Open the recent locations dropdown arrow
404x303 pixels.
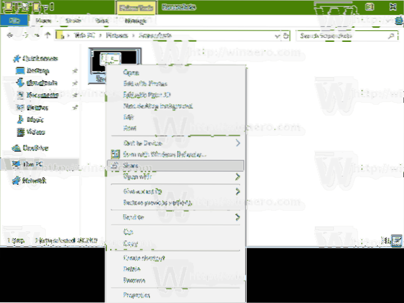coord(38,36)
